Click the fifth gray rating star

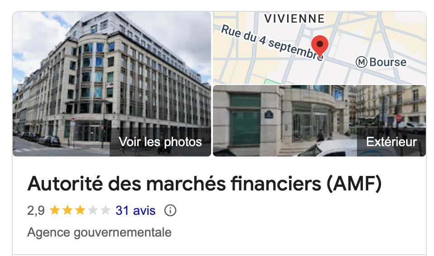[x=105, y=210]
